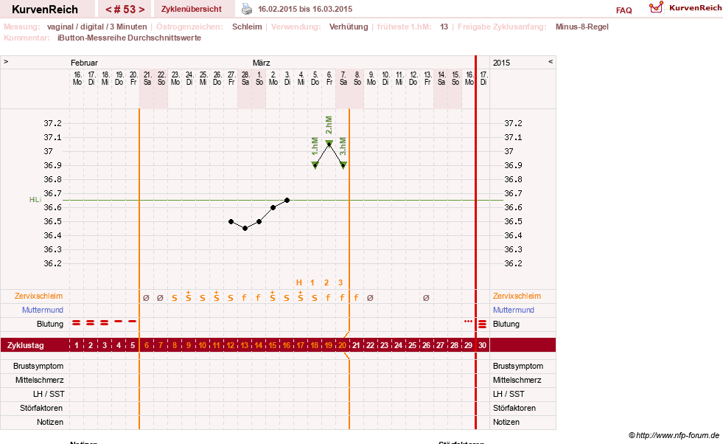Click the left Störfaktoren row label
This screenshot has height=444, width=723.
click(x=41, y=408)
